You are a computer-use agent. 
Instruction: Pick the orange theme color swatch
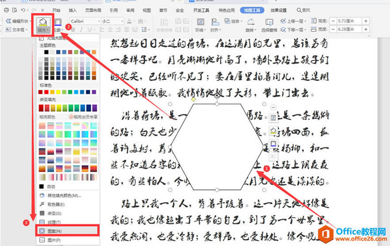pos(94,52)
